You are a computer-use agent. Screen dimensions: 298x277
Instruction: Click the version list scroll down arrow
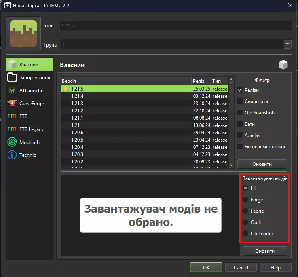231,165
